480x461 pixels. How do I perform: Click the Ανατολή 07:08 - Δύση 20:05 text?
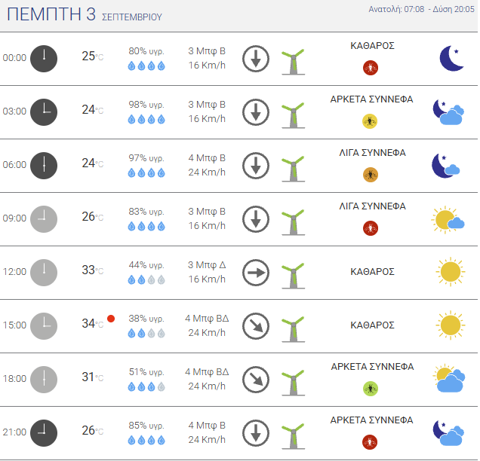pos(421,9)
